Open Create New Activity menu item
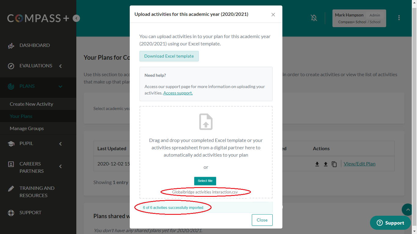 (x=31, y=104)
